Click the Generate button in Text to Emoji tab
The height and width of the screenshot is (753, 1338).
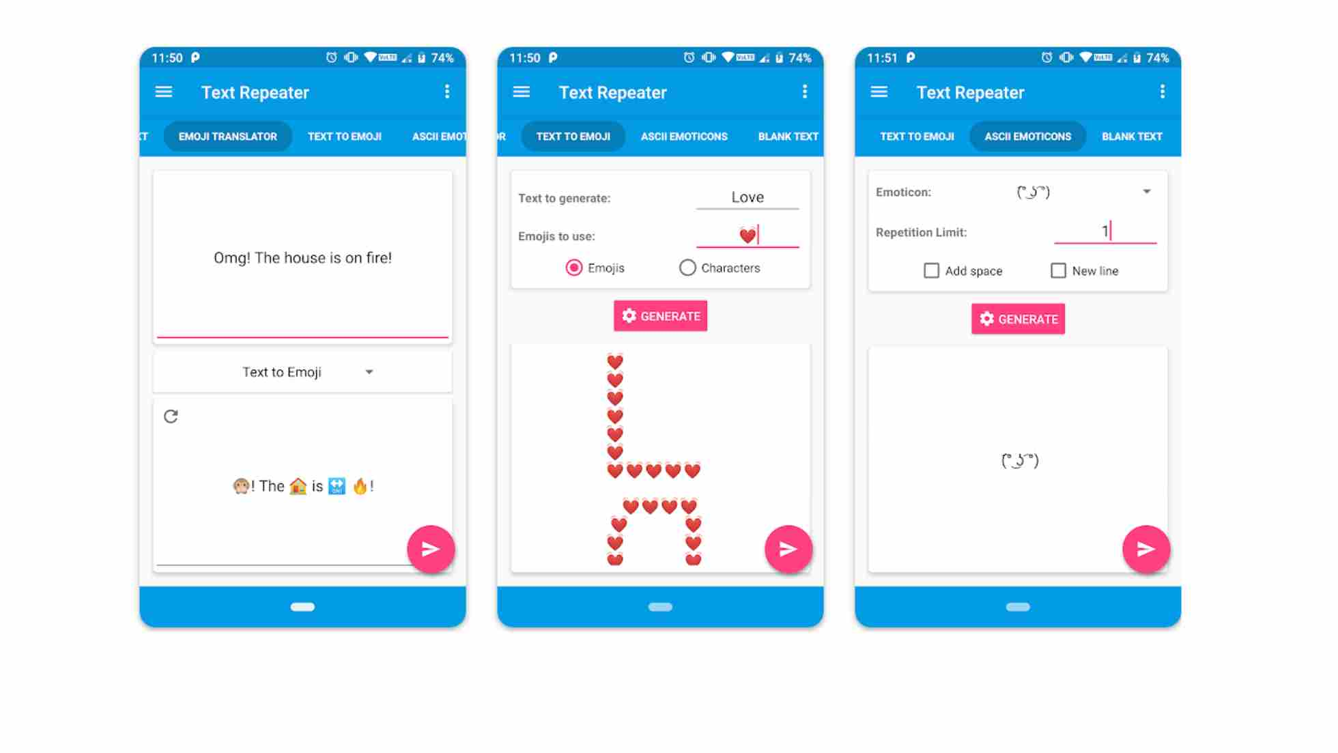click(660, 315)
